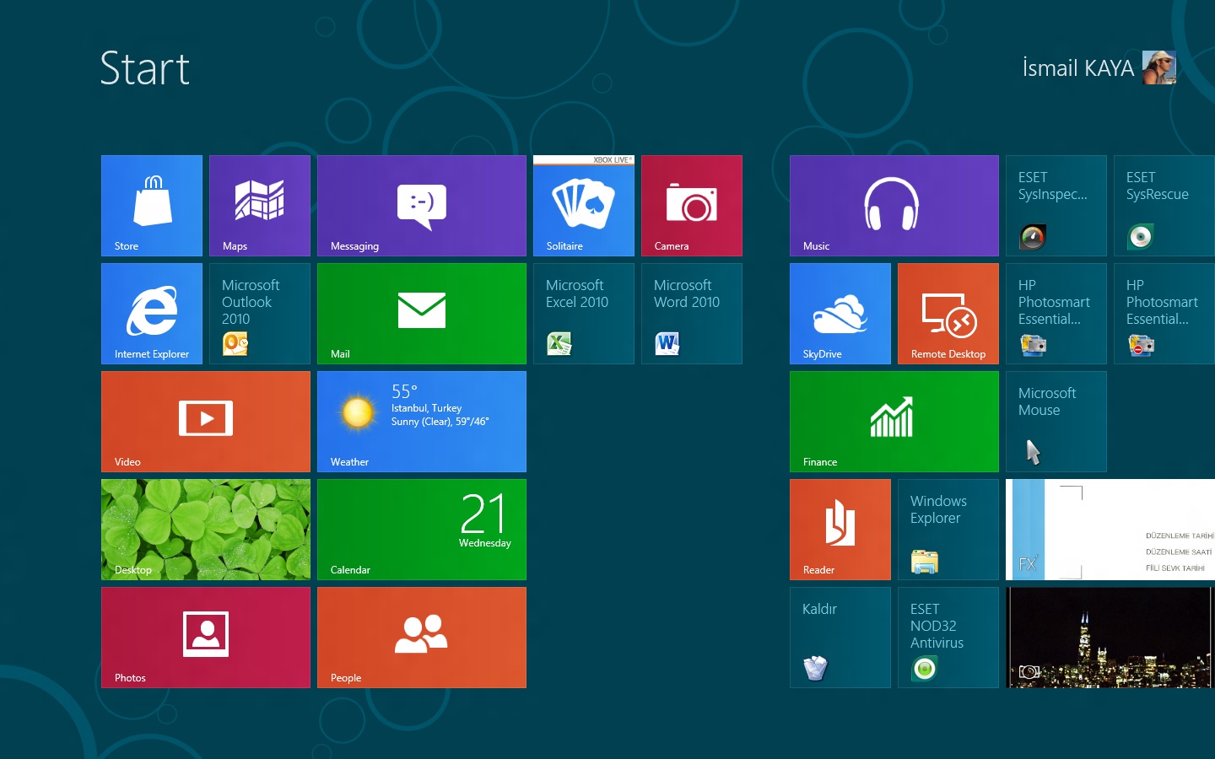Open the Messaging tile
This screenshot has width=1215, height=759.
pyautogui.click(x=422, y=206)
